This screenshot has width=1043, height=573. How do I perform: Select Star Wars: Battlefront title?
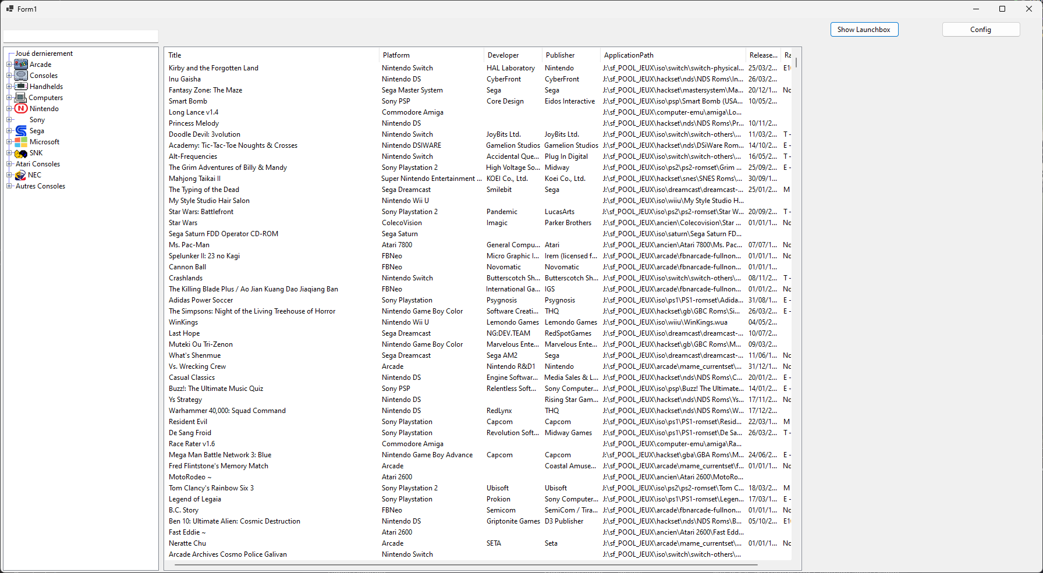(x=201, y=212)
